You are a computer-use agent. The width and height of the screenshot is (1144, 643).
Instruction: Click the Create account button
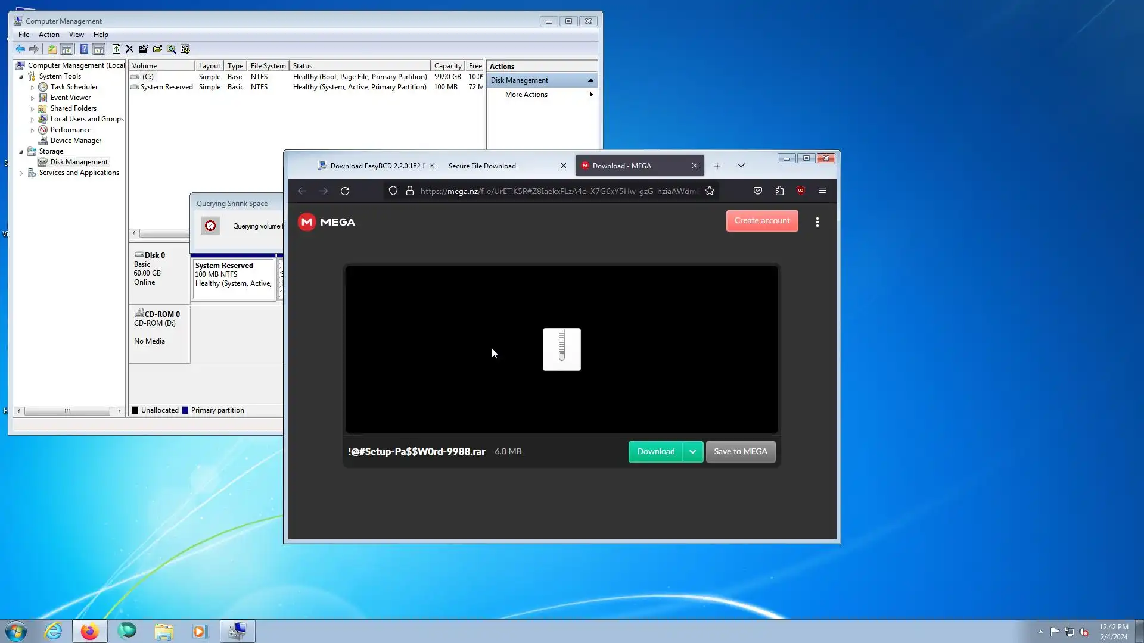[x=761, y=221]
